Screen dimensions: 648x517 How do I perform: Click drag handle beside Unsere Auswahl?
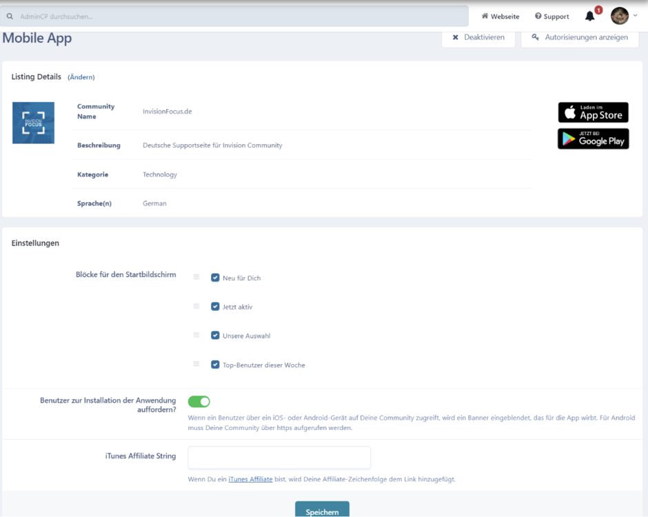click(196, 335)
